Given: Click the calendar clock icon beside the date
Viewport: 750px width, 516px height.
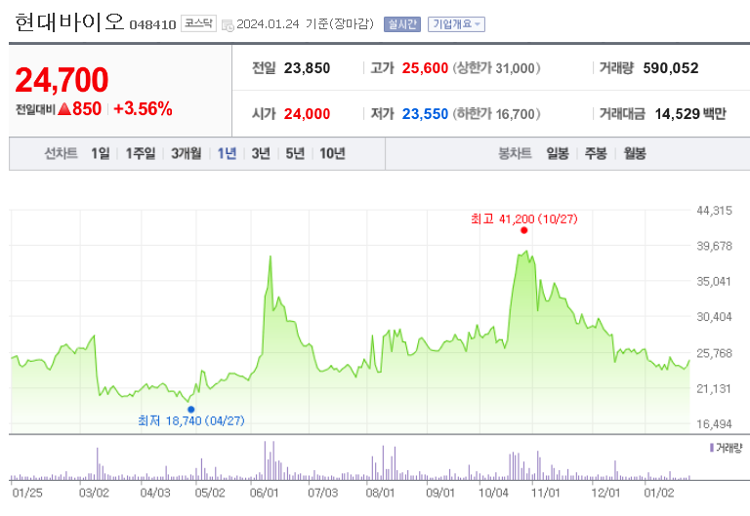Looking at the screenshot, I should pos(228,25).
